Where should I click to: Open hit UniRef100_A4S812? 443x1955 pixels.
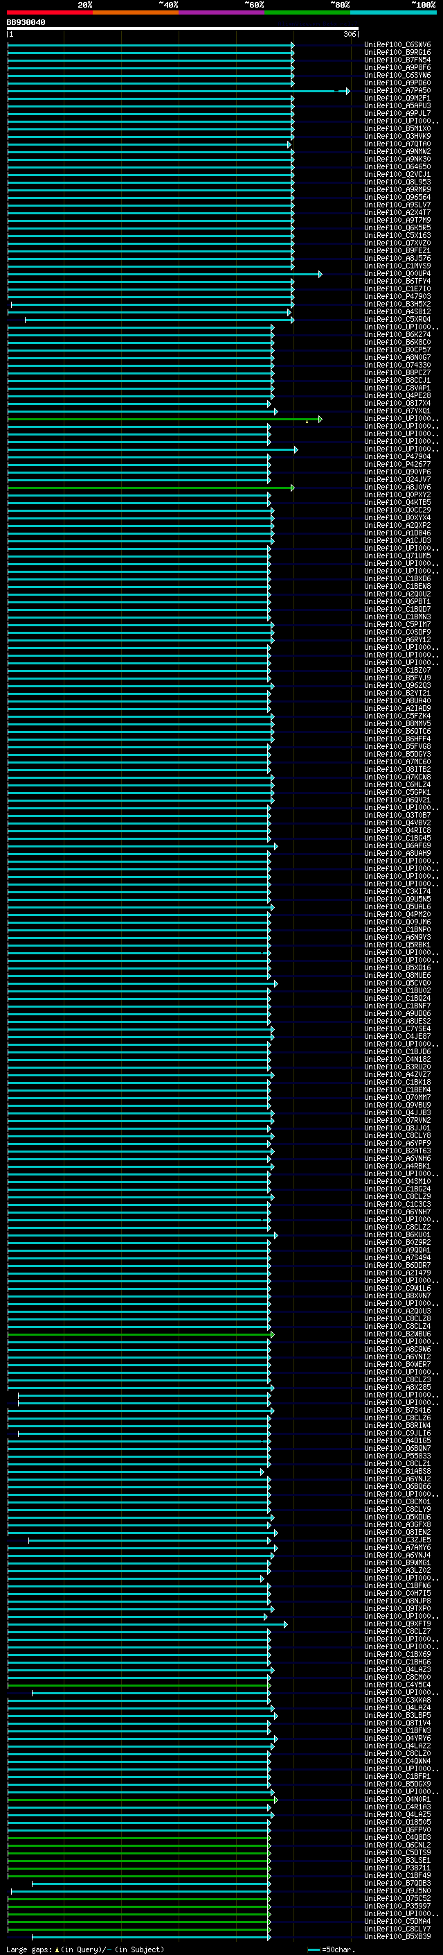[397, 311]
